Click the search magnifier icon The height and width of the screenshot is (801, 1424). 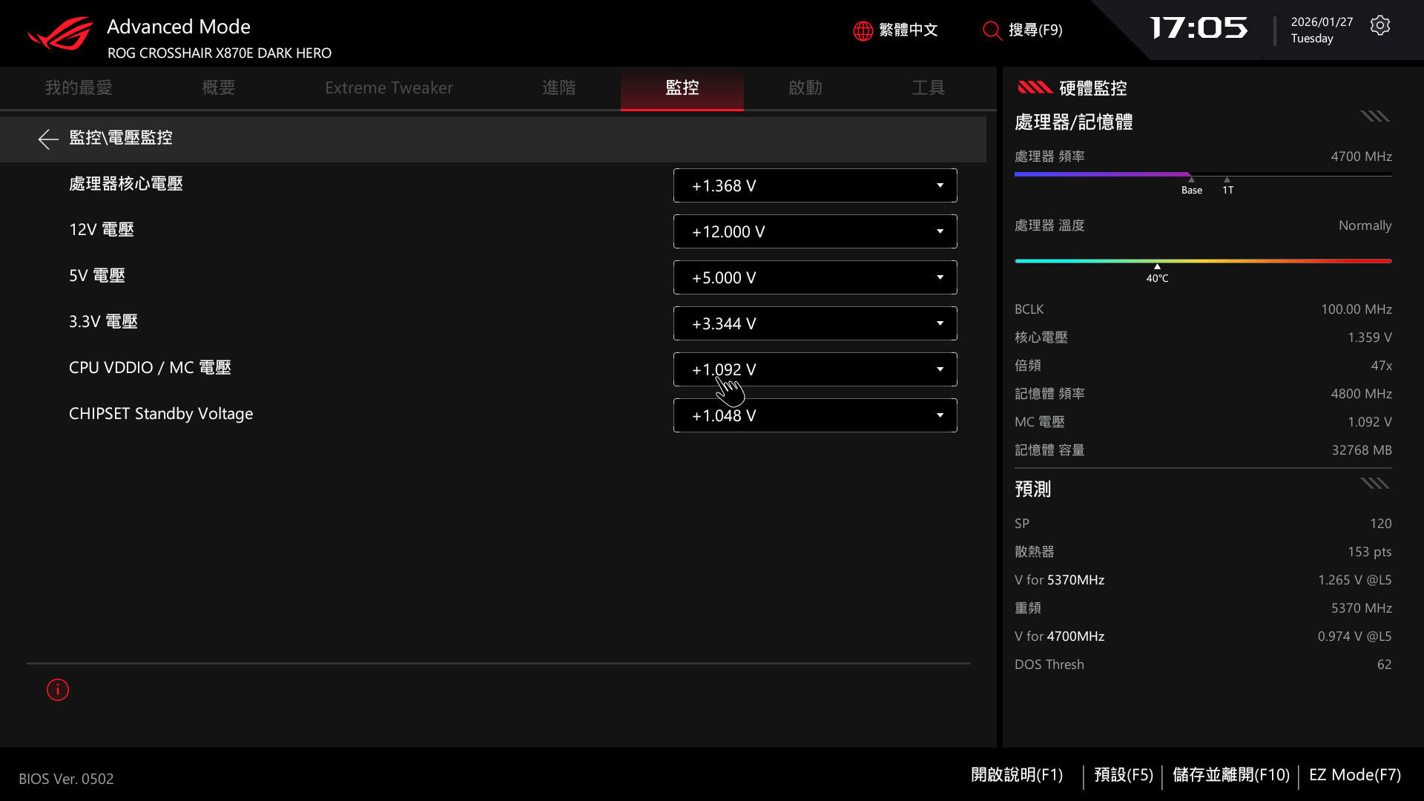click(x=992, y=30)
